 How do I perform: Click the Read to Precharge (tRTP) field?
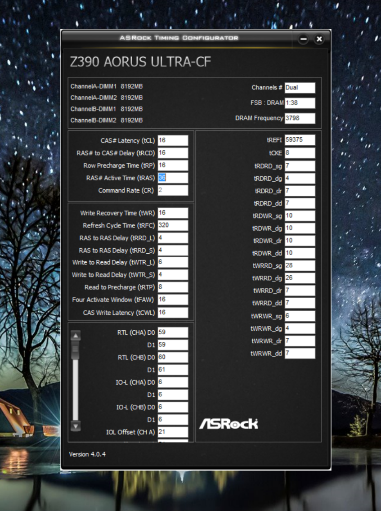pos(173,287)
